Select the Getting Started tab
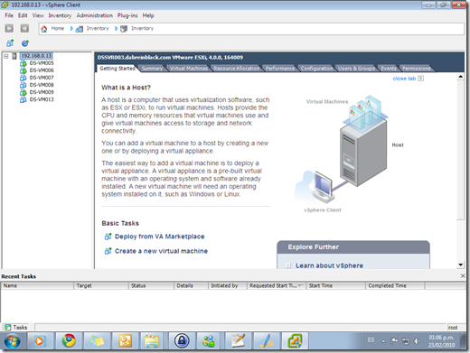Screen dimensions: 470x353 point(117,69)
